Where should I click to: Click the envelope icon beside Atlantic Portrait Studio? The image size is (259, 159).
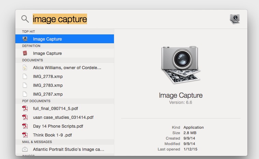tap(25, 149)
